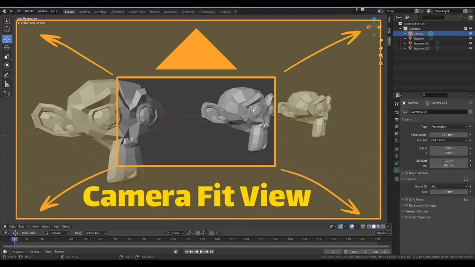Image resolution: width=475 pixels, height=267 pixels.
Task: Hide Suzanne in the outliner
Action: (x=471, y=38)
